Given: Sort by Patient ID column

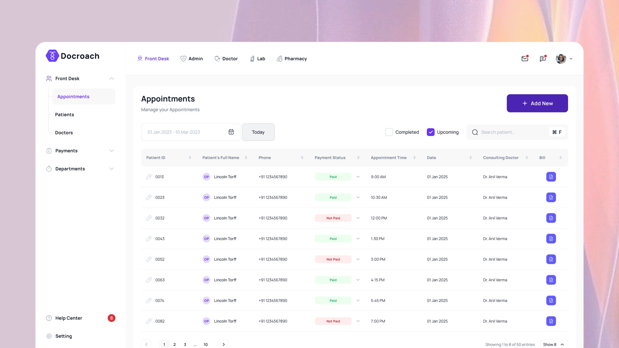Looking at the screenshot, I should click(x=190, y=158).
